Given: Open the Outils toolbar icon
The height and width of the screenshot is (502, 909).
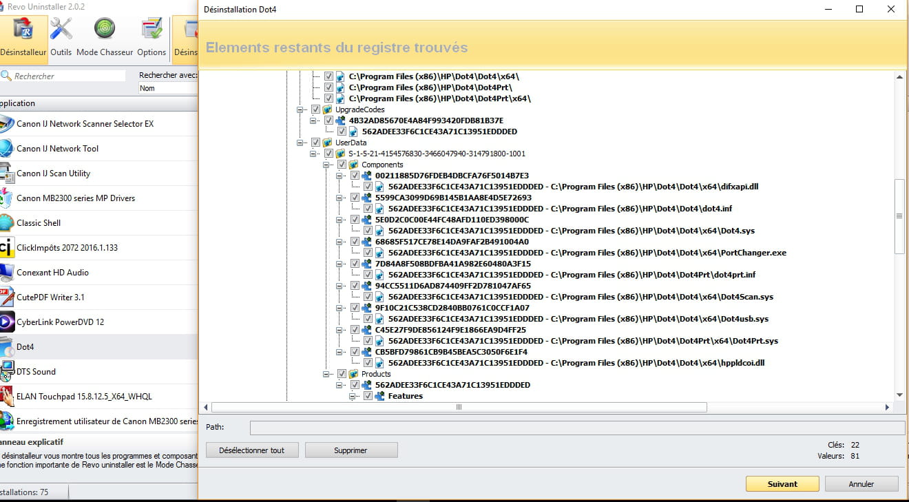Looking at the screenshot, I should pyautogui.click(x=61, y=30).
